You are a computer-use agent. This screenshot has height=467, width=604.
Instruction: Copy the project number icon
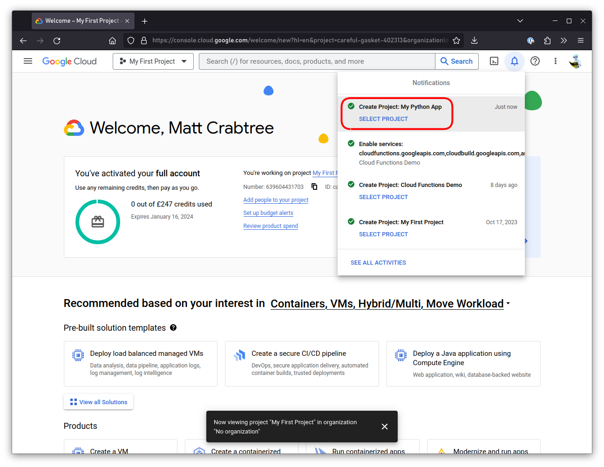coord(314,187)
